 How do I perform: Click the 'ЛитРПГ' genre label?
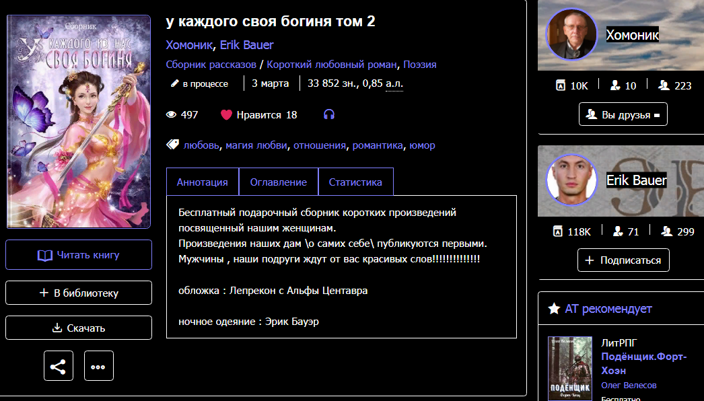pyautogui.click(x=619, y=342)
